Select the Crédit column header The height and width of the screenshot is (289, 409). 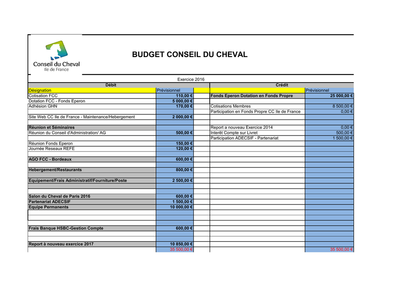tap(282, 85)
